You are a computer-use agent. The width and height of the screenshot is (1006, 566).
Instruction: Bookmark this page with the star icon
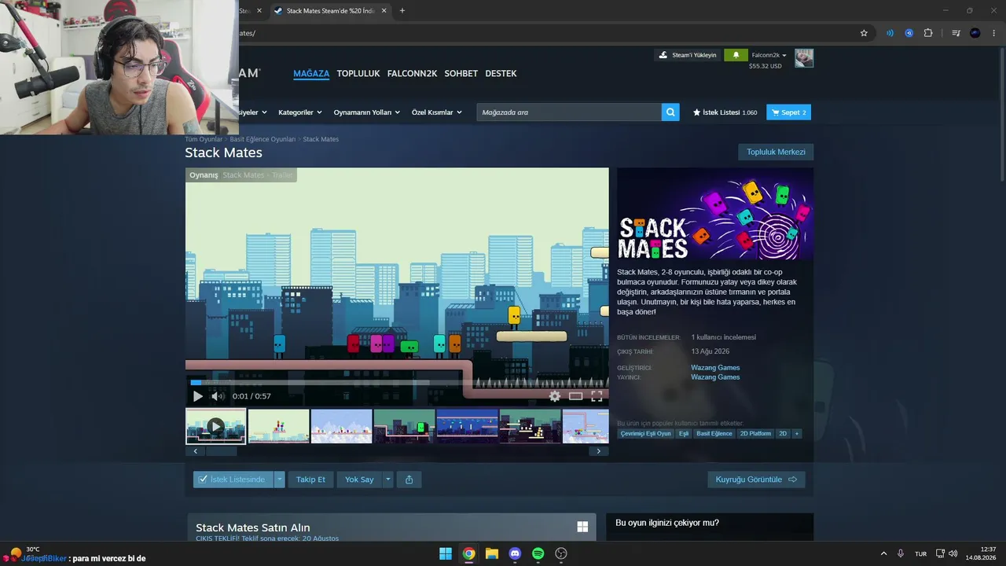point(864,33)
